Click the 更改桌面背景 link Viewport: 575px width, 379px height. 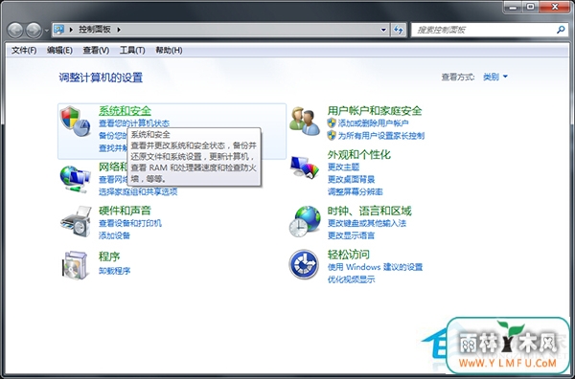tap(351, 179)
